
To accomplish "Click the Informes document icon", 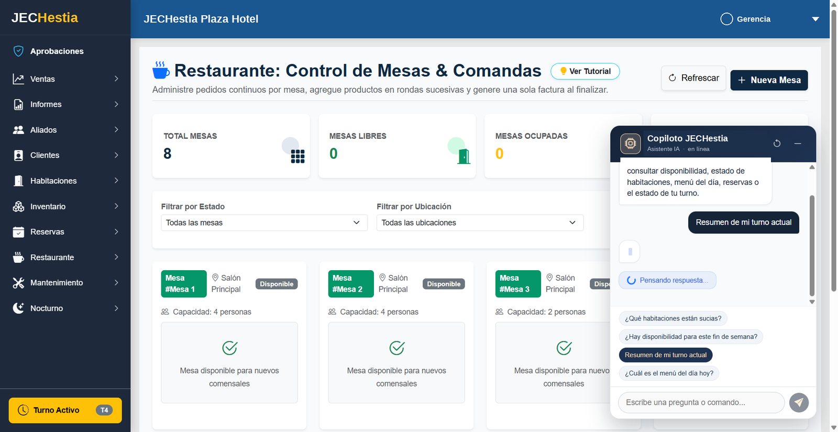I will tap(18, 104).
